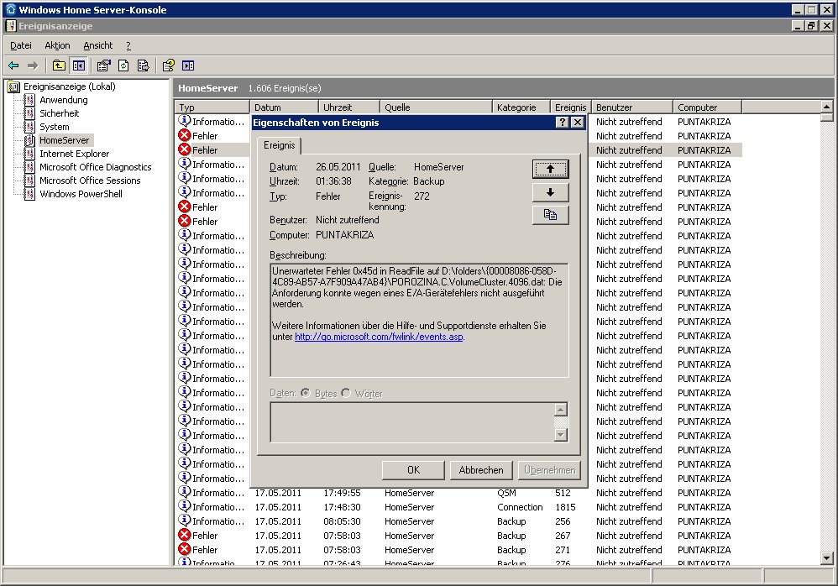Click the OK button
The width and height of the screenshot is (838, 586).
pos(413,470)
